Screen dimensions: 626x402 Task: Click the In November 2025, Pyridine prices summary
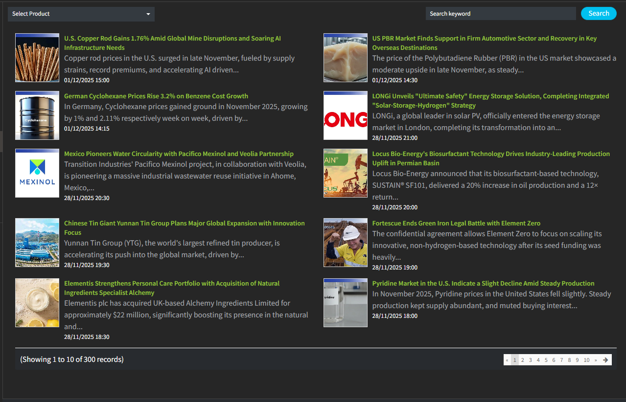tap(491, 299)
